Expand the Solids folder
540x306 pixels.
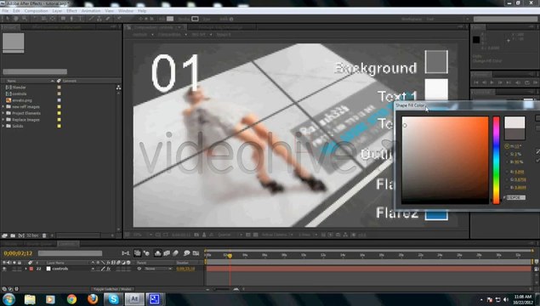click(x=3, y=126)
